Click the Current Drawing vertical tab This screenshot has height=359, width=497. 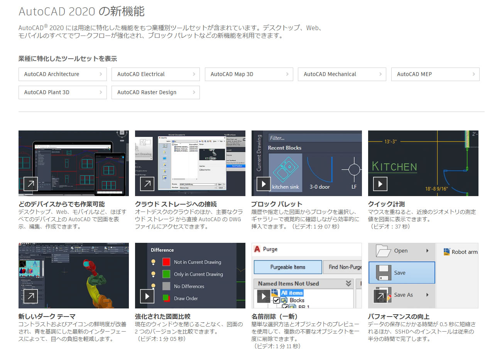point(259,152)
